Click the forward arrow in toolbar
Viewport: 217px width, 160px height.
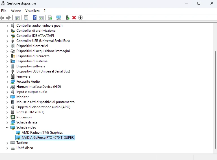[8, 18]
